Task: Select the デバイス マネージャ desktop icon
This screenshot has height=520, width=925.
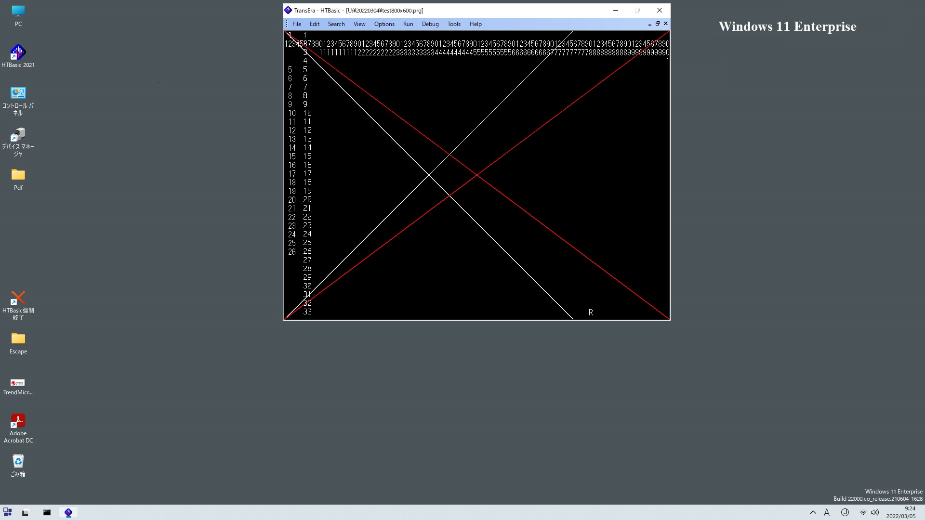Action: click(x=18, y=142)
